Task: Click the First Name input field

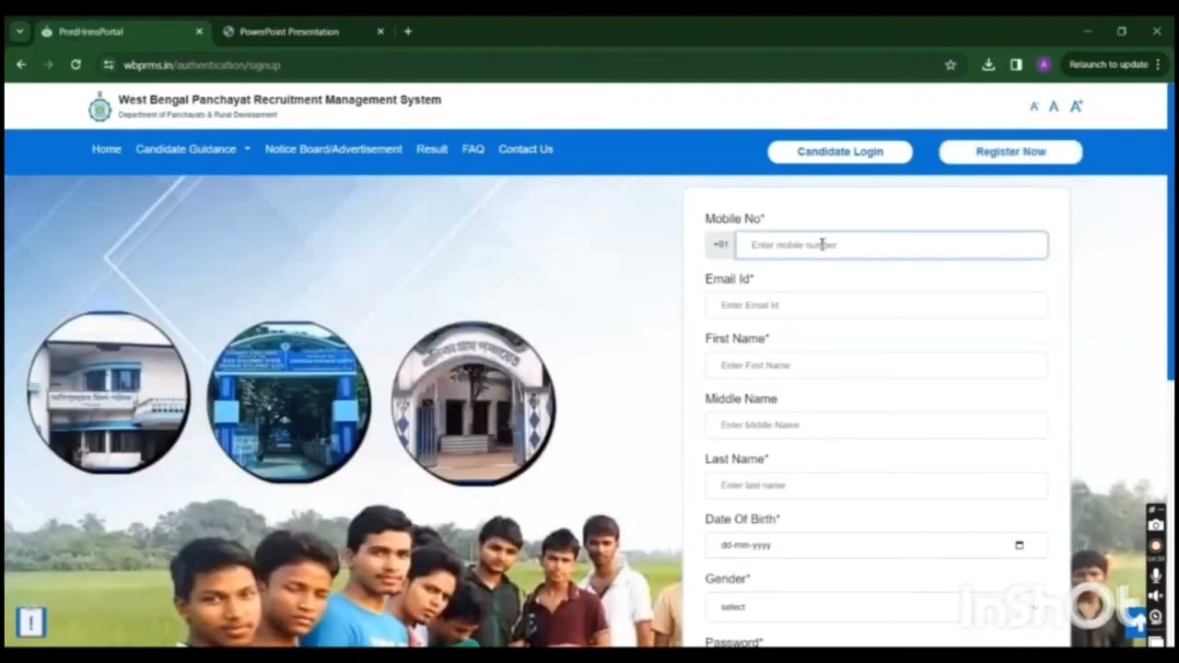Action: coord(876,366)
